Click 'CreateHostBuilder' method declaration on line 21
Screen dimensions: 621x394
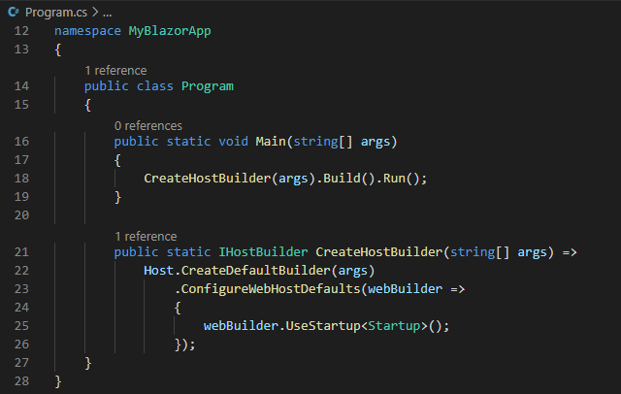tap(379, 252)
